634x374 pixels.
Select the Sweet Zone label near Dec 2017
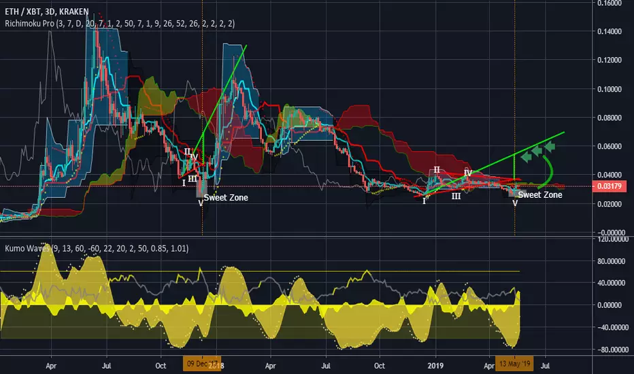(x=226, y=198)
